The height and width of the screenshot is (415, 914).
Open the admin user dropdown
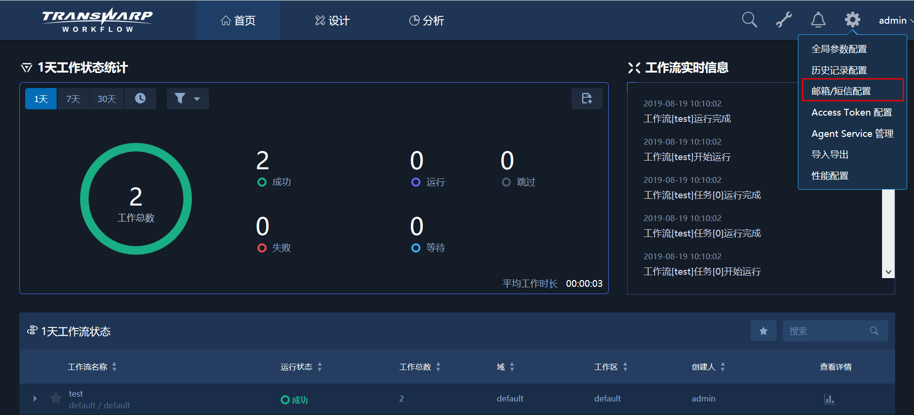point(895,20)
